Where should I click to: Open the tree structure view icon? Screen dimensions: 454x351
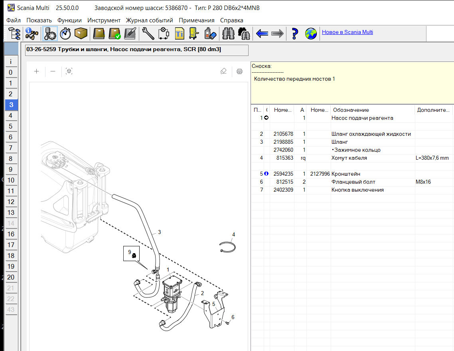point(14,33)
